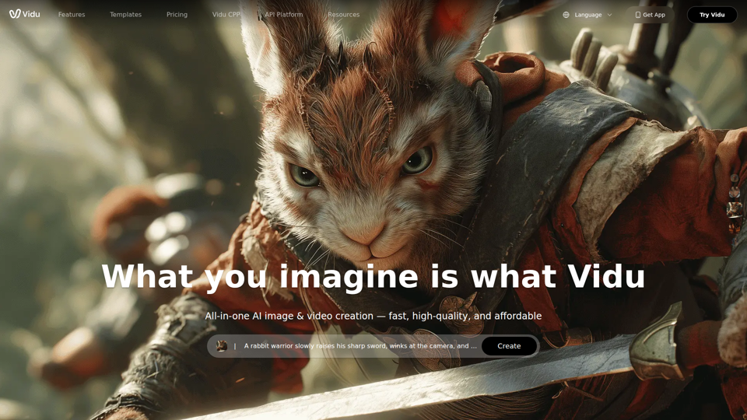
Task: Click the globe language icon
Action: click(x=566, y=15)
